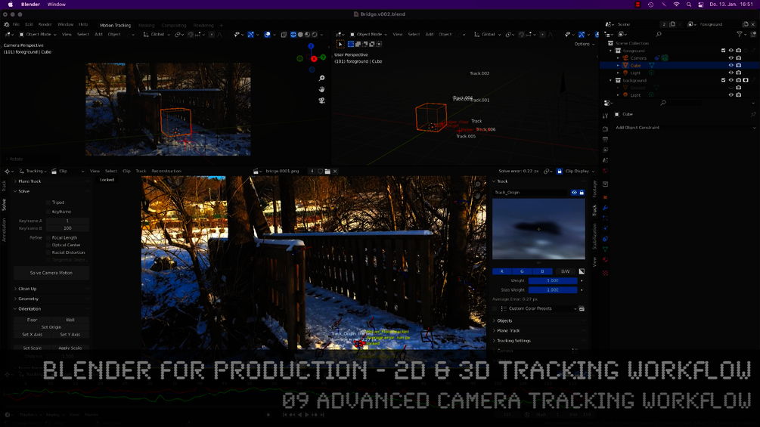Open the Stabilization sidebar tab

point(594,237)
